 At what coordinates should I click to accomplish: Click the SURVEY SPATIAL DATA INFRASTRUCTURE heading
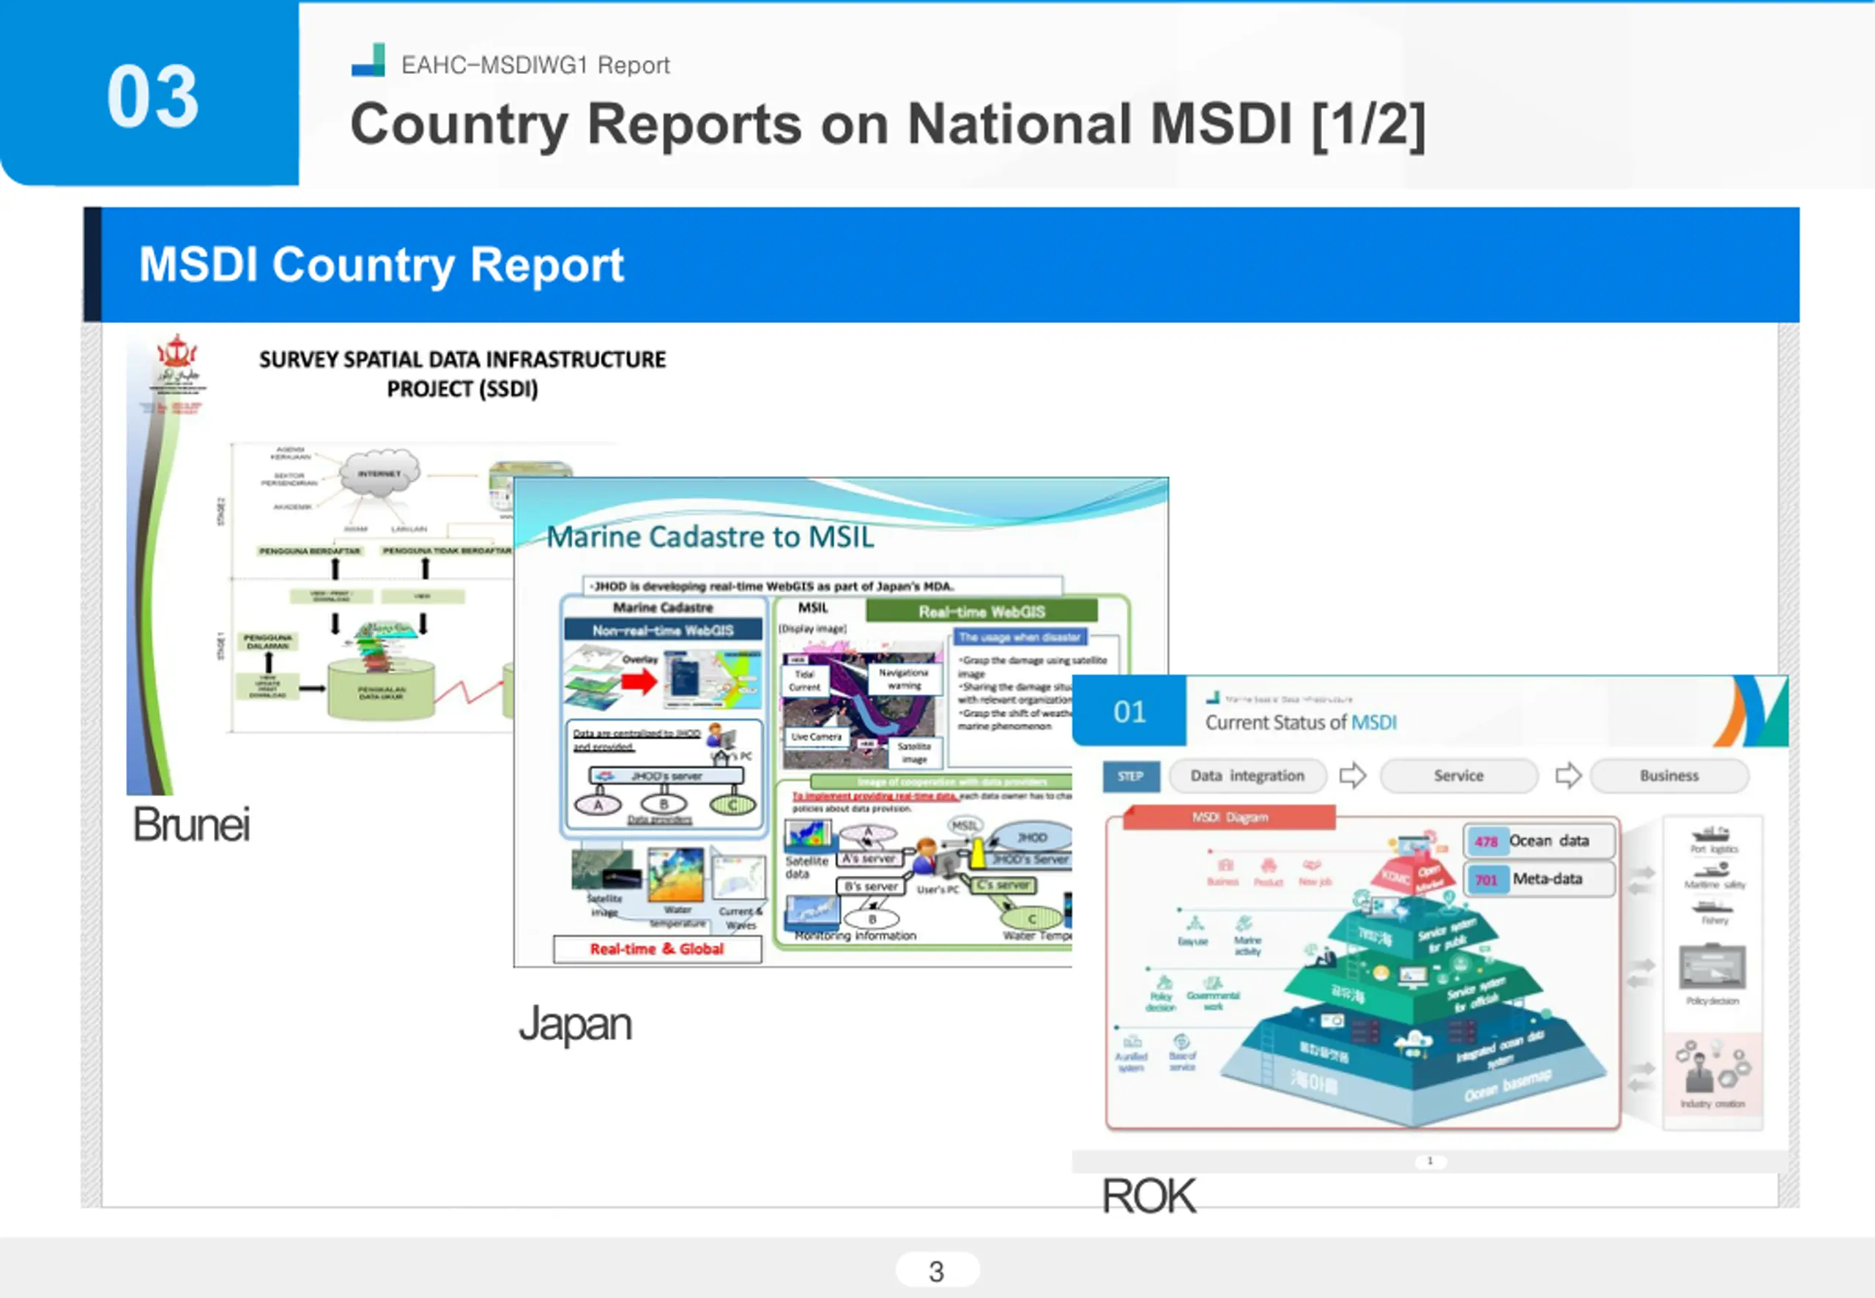[463, 374]
